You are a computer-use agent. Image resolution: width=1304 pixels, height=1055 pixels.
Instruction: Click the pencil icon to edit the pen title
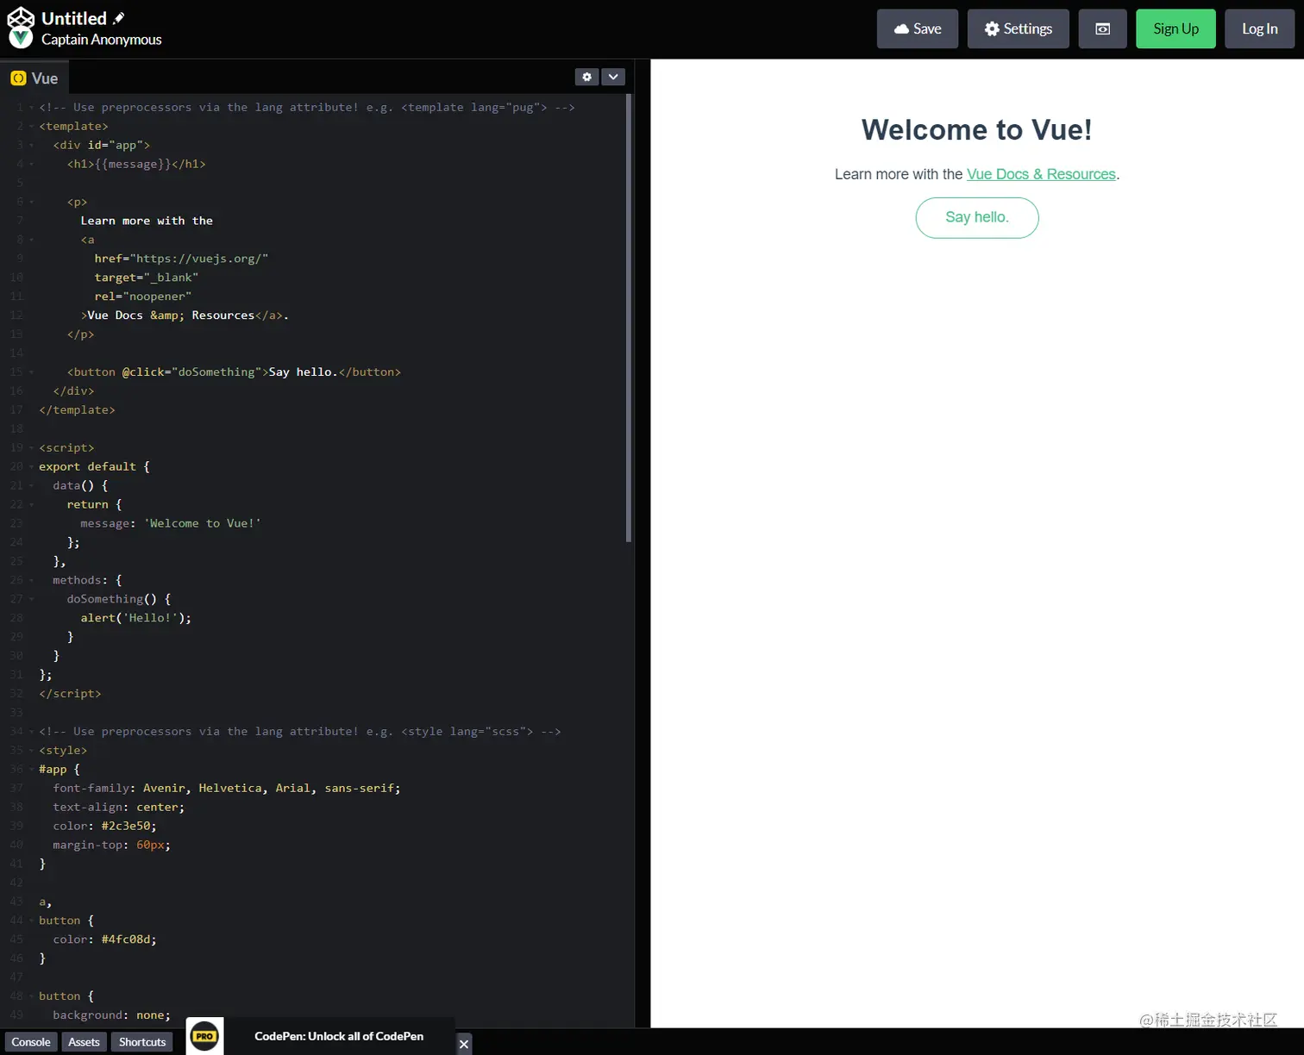pyautogui.click(x=119, y=18)
